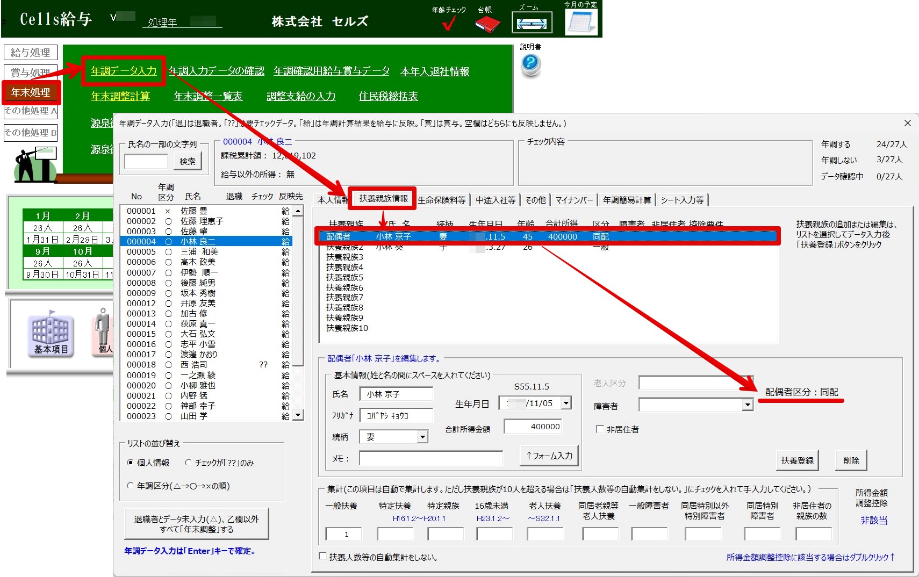This screenshot has height=577, width=919.
Task: Click the 扶養登録 button
Action: [797, 460]
